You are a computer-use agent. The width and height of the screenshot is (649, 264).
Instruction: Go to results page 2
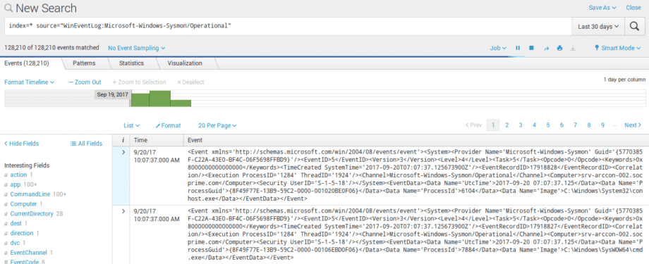pos(507,125)
